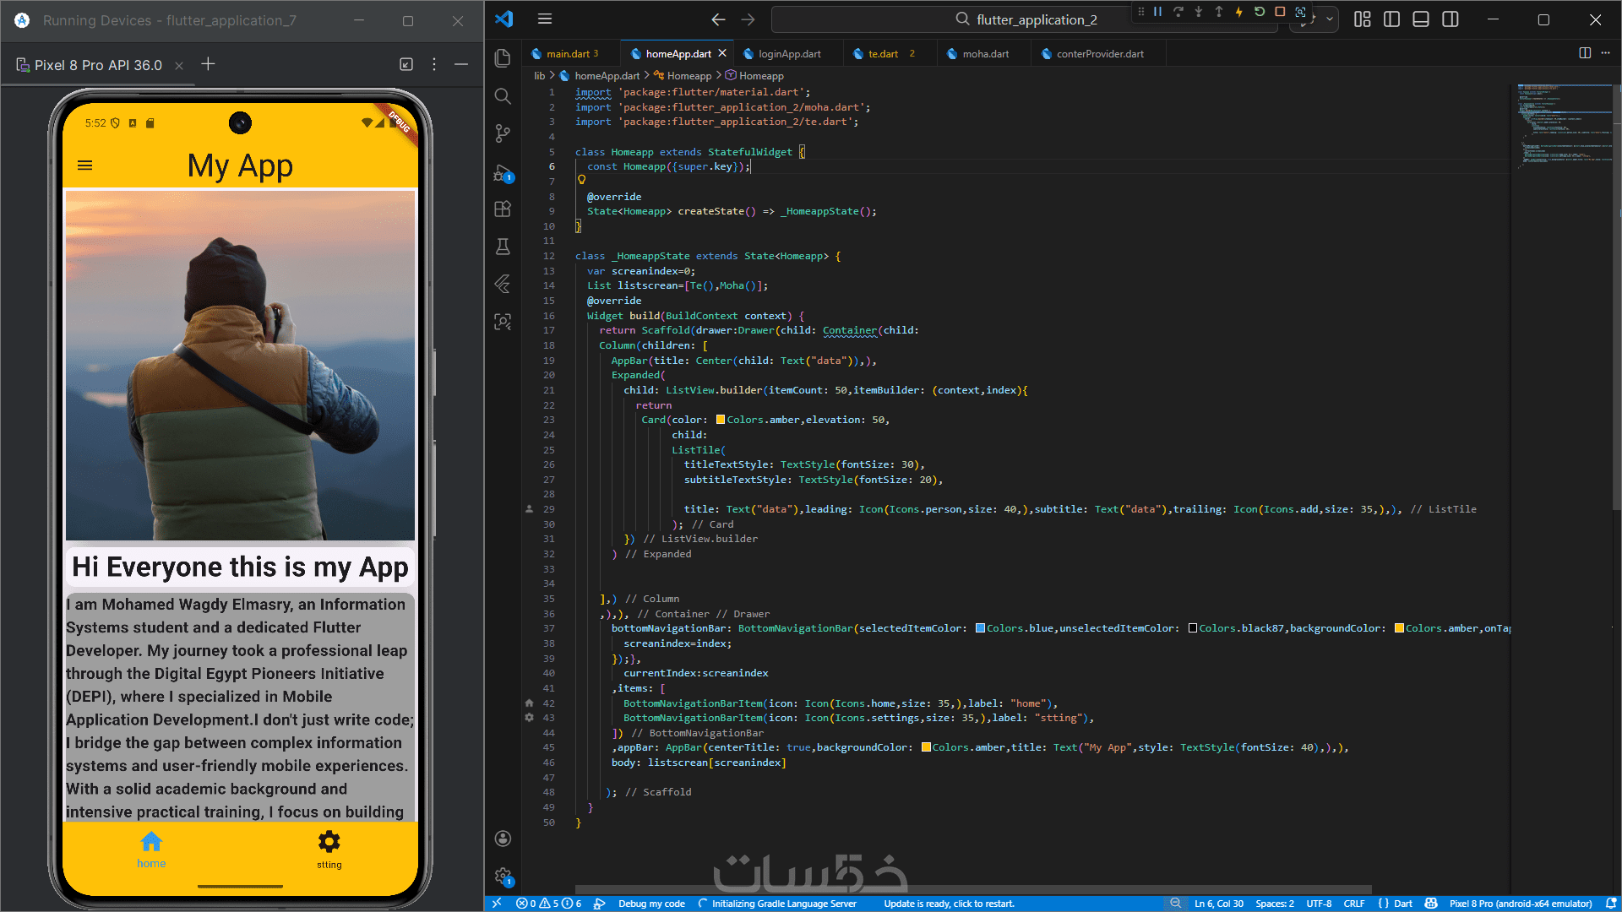Screen dimensions: 1622x912
Task: Tap the stting tab in phone navigation bar
Action: (329, 849)
